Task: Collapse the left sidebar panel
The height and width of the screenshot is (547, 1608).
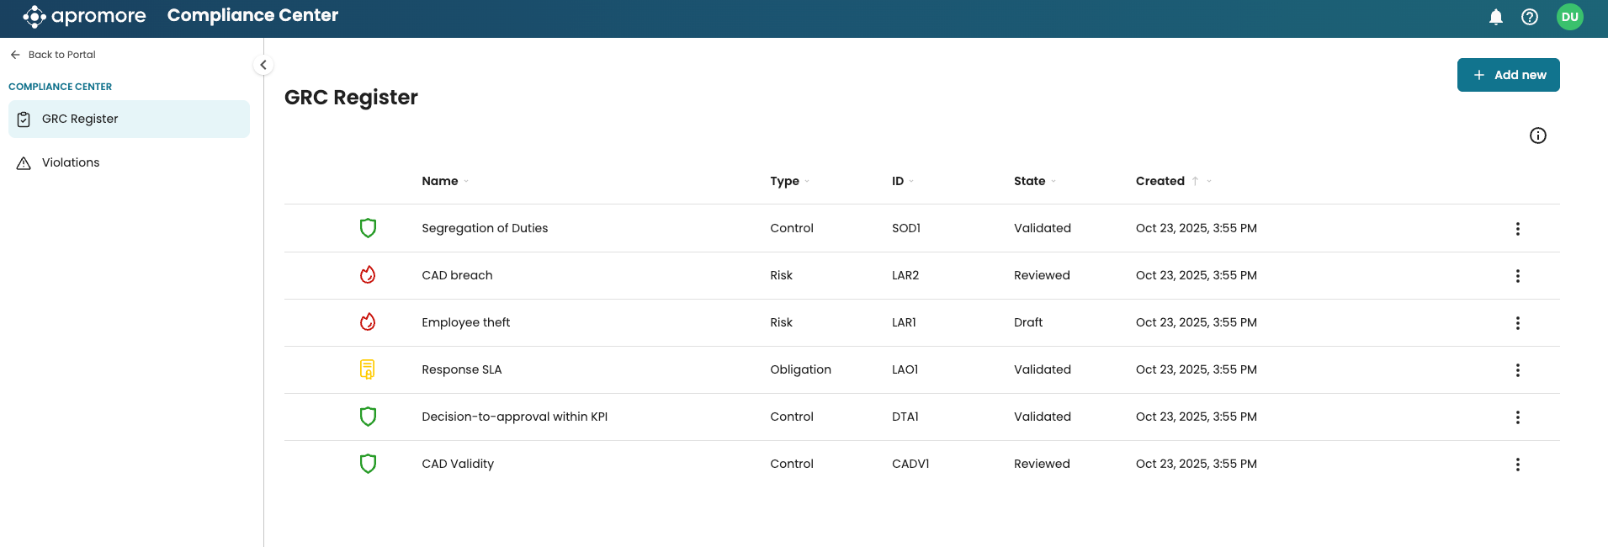Action: tap(263, 65)
